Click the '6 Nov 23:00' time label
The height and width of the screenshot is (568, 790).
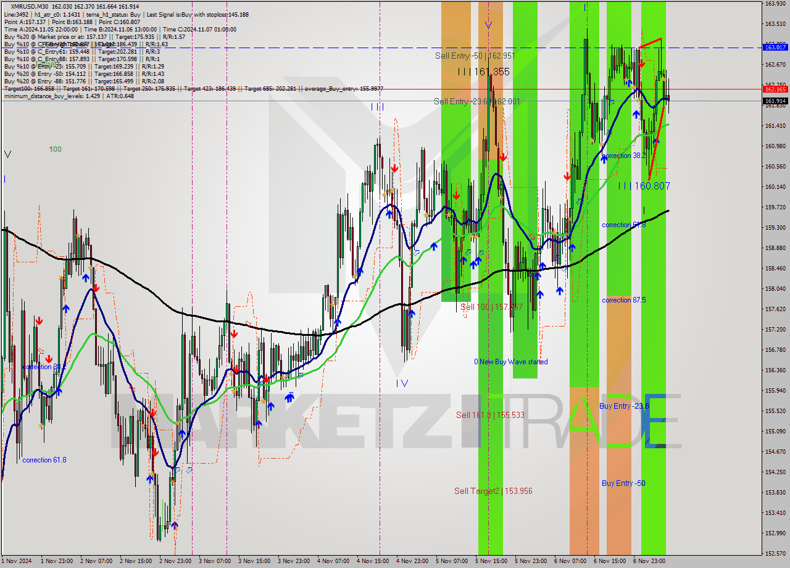[649, 561]
